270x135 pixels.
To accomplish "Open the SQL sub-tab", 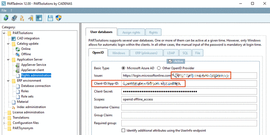I will (185, 53).
